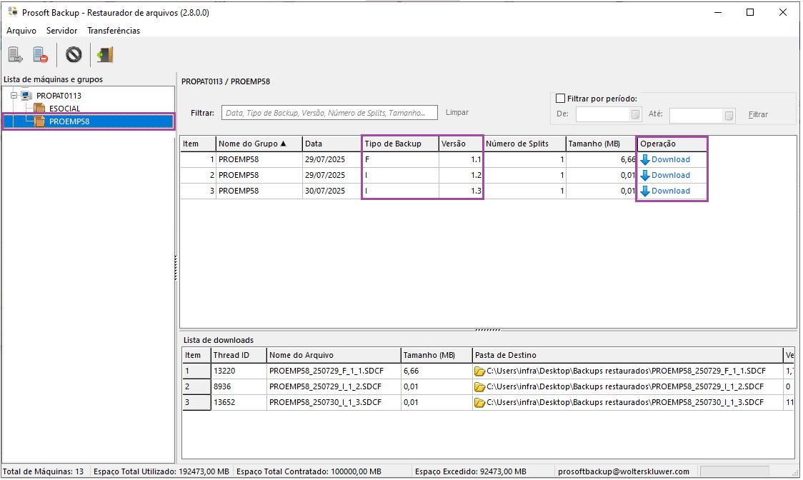Click Download link for item 2
Screen dimensions: 803x480
[670, 175]
